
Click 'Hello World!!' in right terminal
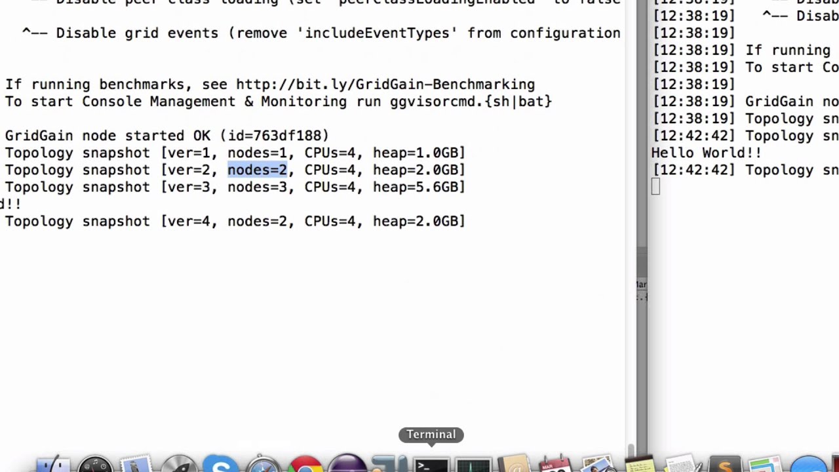(x=707, y=153)
